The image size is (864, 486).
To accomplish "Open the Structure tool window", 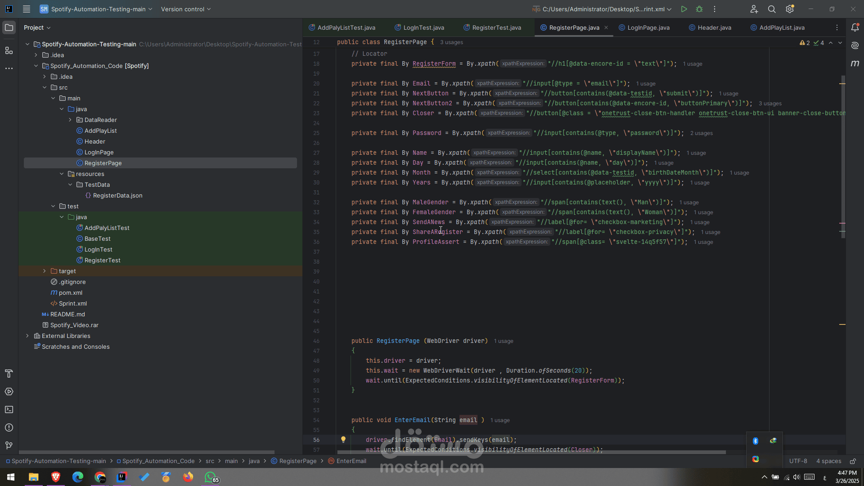I will pos(9,50).
